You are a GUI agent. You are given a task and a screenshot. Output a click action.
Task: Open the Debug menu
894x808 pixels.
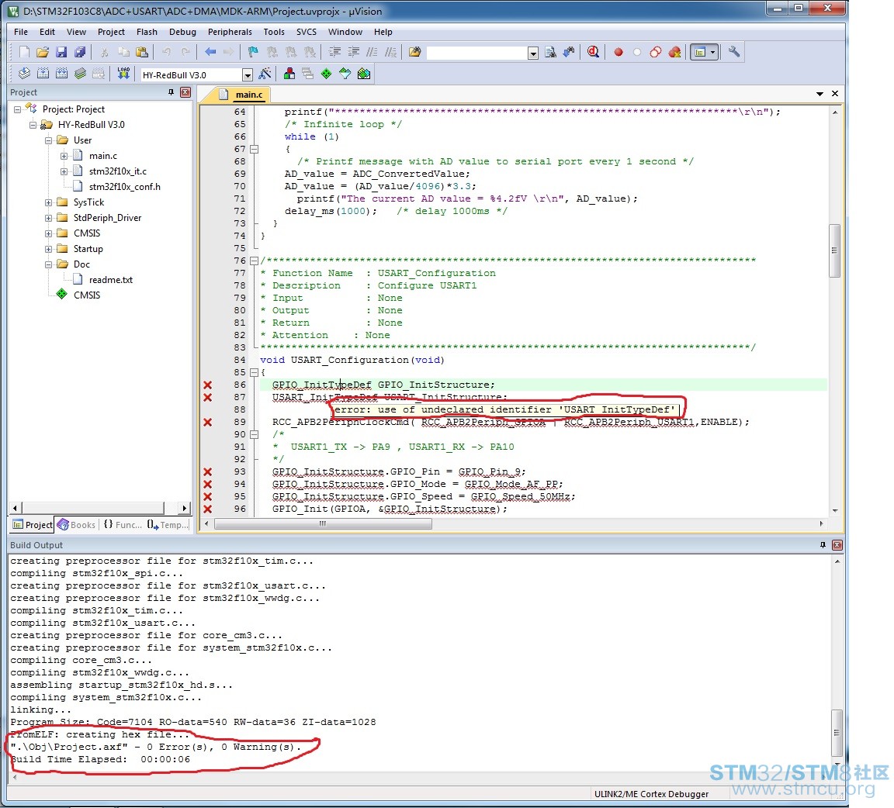coord(182,32)
